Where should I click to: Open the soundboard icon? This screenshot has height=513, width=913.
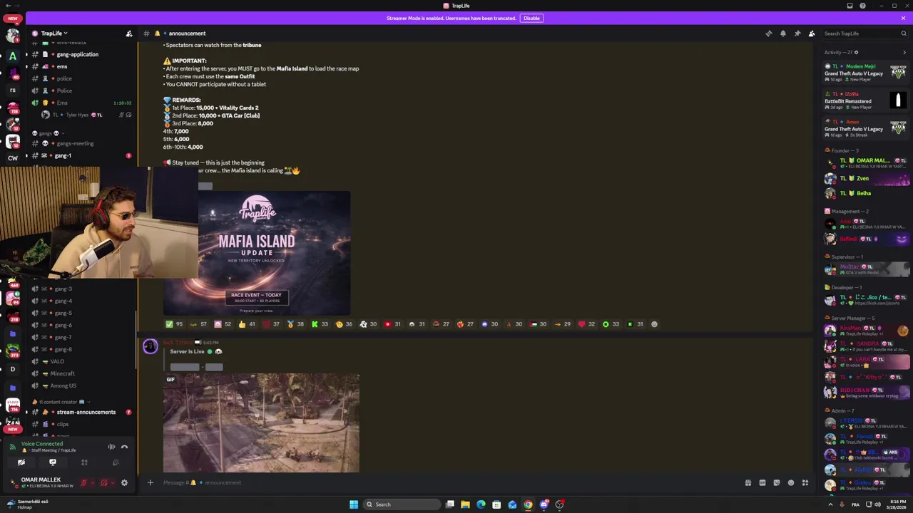point(116,462)
